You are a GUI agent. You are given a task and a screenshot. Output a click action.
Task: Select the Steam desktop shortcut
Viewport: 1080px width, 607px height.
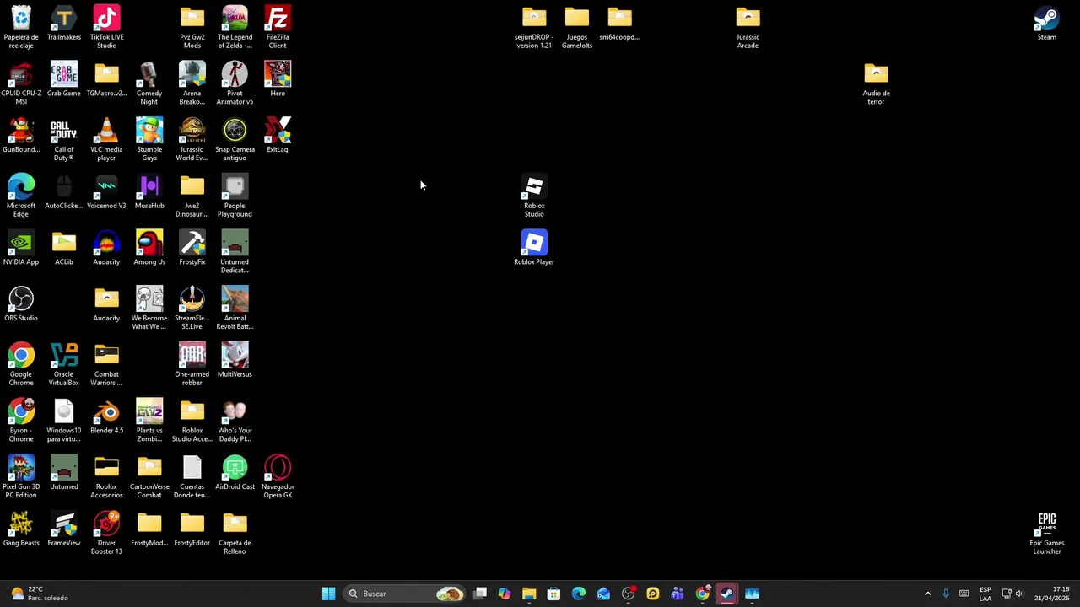click(1047, 24)
